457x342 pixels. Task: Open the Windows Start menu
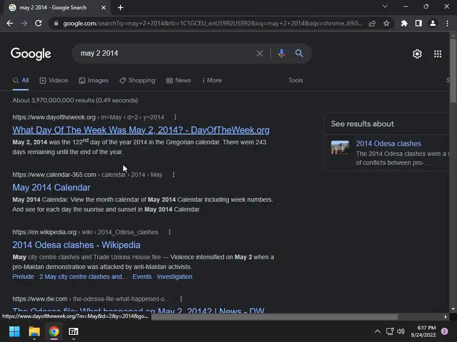tap(14, 331)
